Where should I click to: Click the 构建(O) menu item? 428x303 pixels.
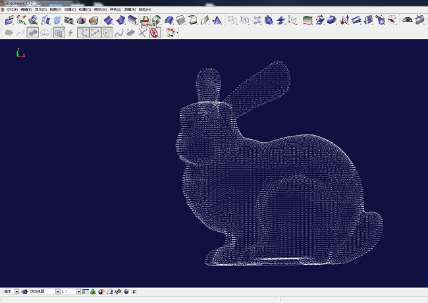point(84,10)
